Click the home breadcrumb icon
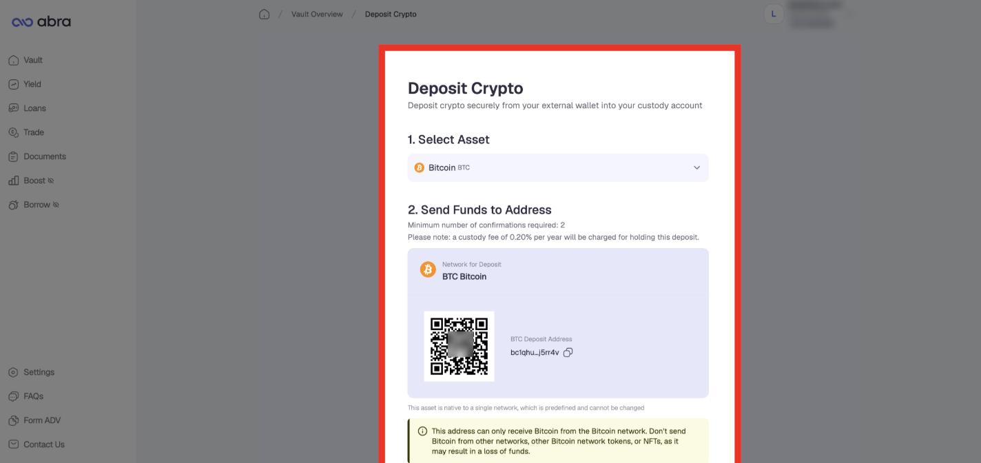The width and height of the screenshot is (981, 463). (264, 14)
